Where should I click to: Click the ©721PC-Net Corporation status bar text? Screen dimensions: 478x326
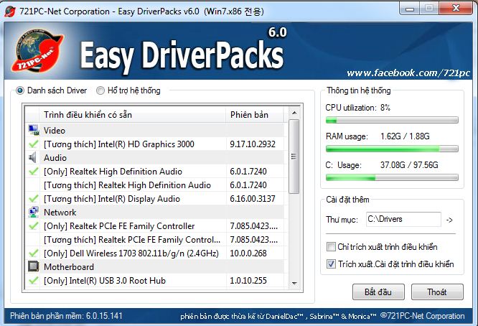coord(423,316)
